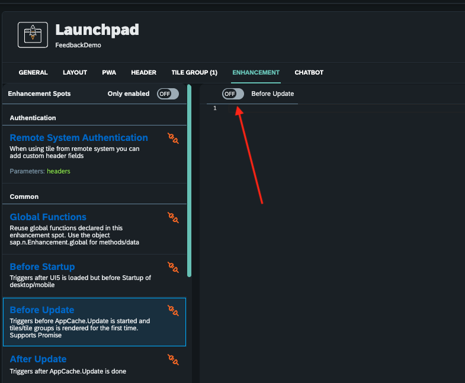Click line 1 in the code editor

(347, 108)
